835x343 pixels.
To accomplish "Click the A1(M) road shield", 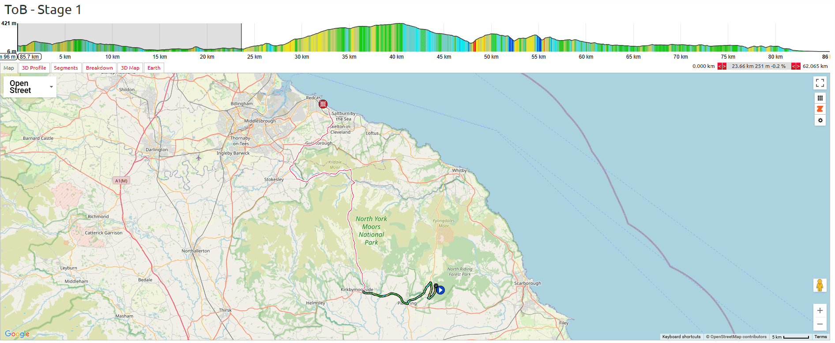I will point(121,181).
